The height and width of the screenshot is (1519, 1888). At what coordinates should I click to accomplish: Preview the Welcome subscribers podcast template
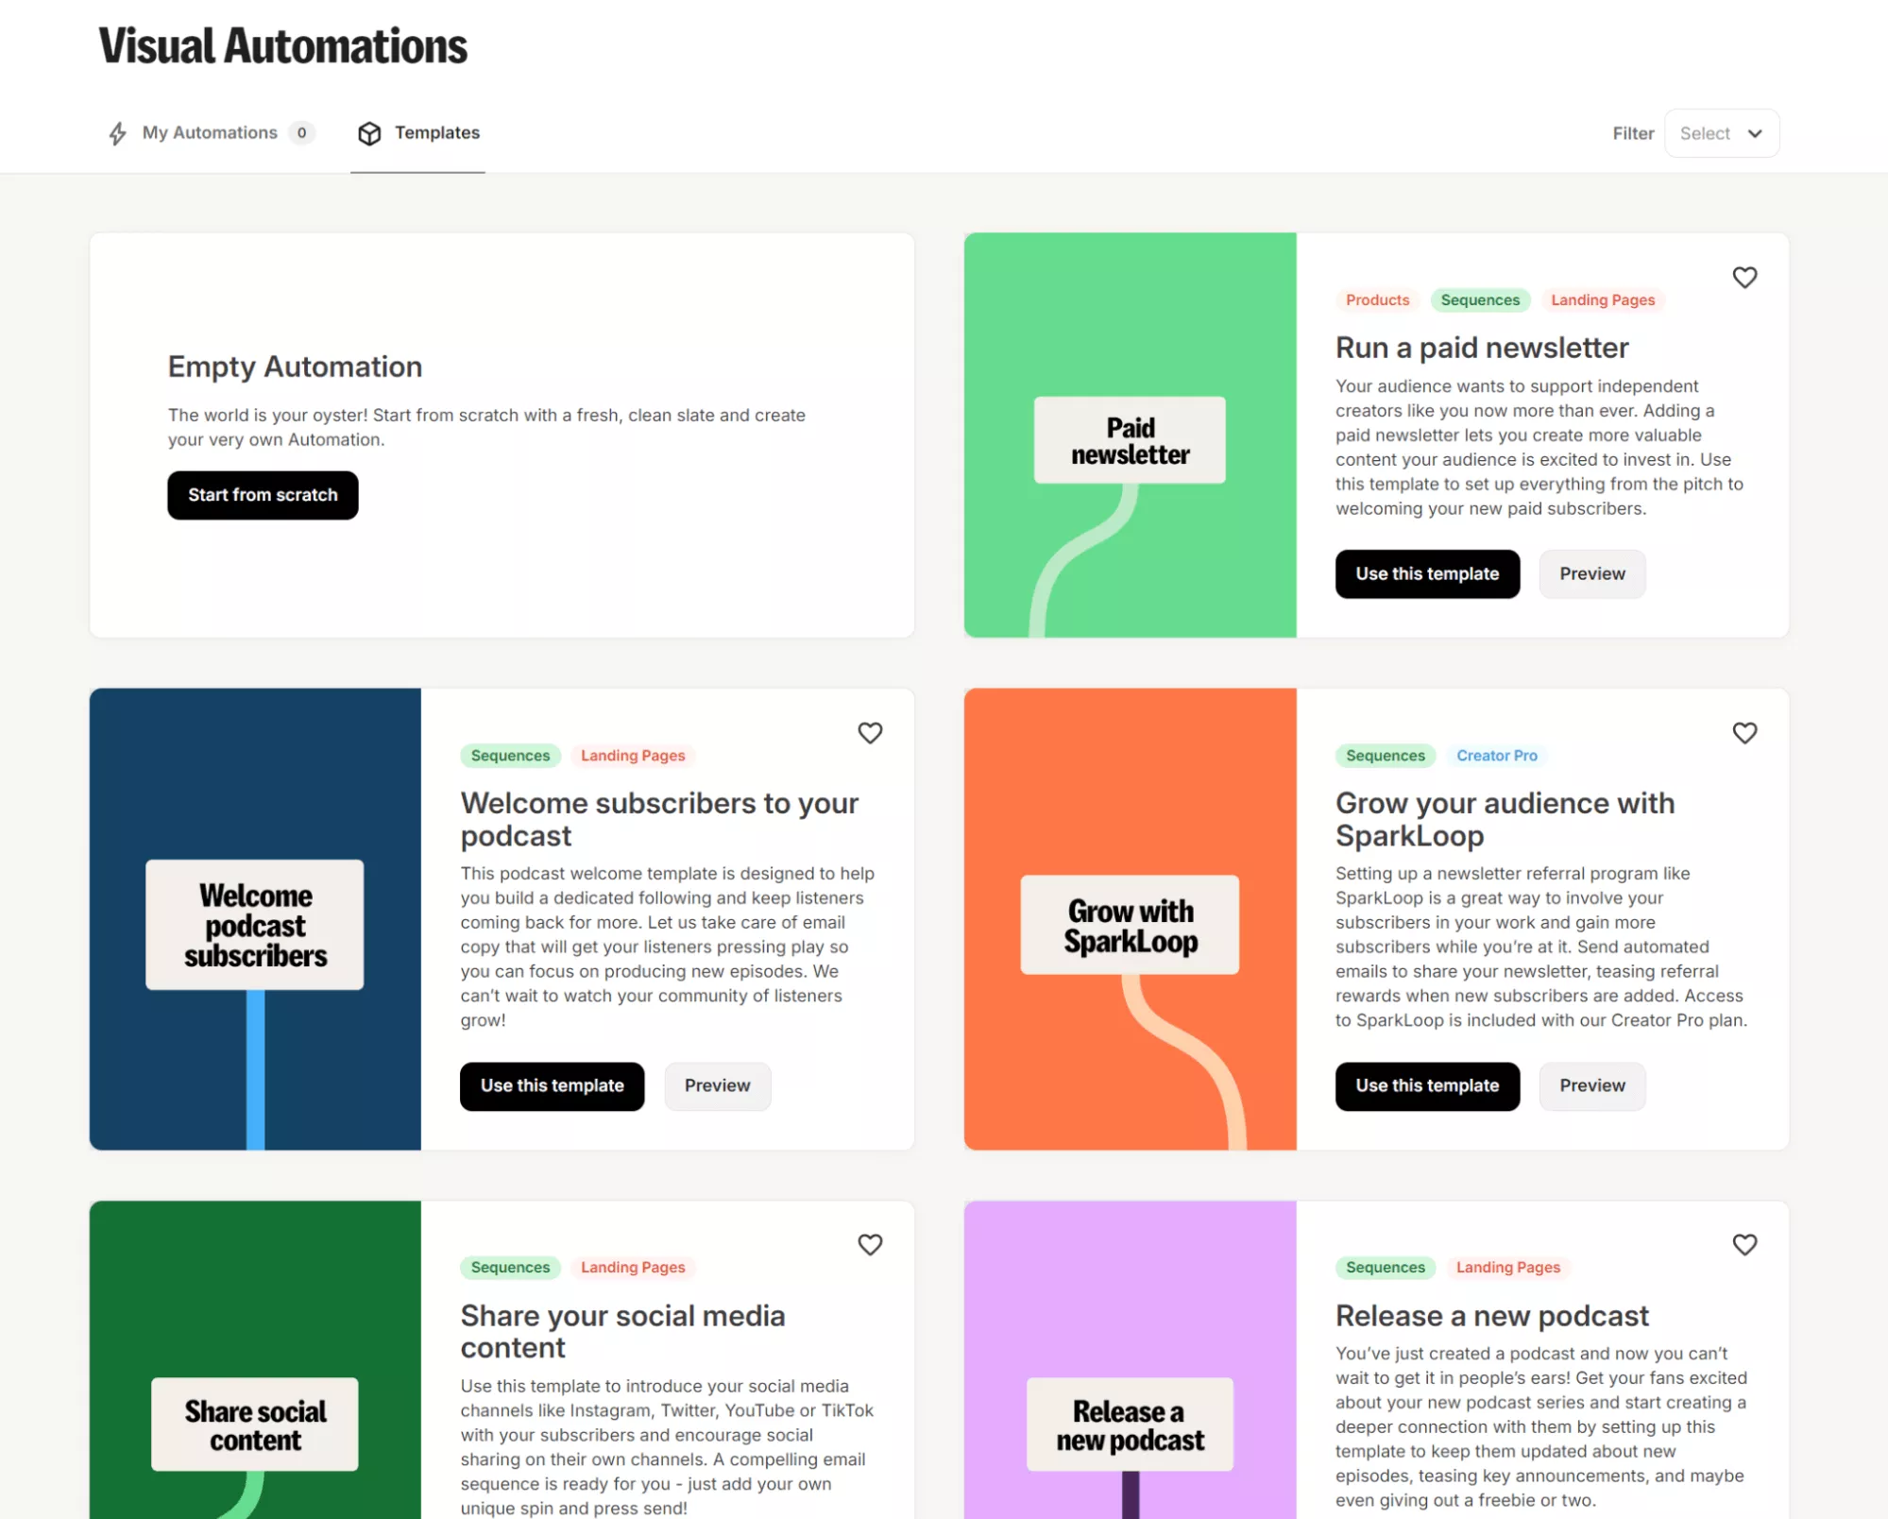click(x=717, y=1085)
